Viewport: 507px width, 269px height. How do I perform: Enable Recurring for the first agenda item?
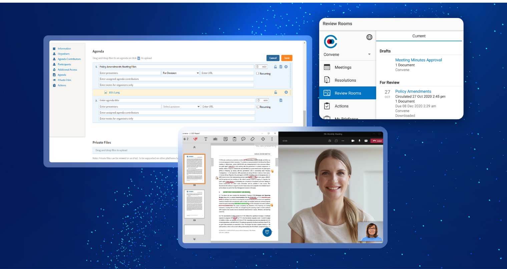pyautogui.click(x=258, y=74)
